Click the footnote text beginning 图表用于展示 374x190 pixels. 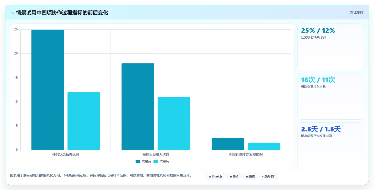(101, 175)
